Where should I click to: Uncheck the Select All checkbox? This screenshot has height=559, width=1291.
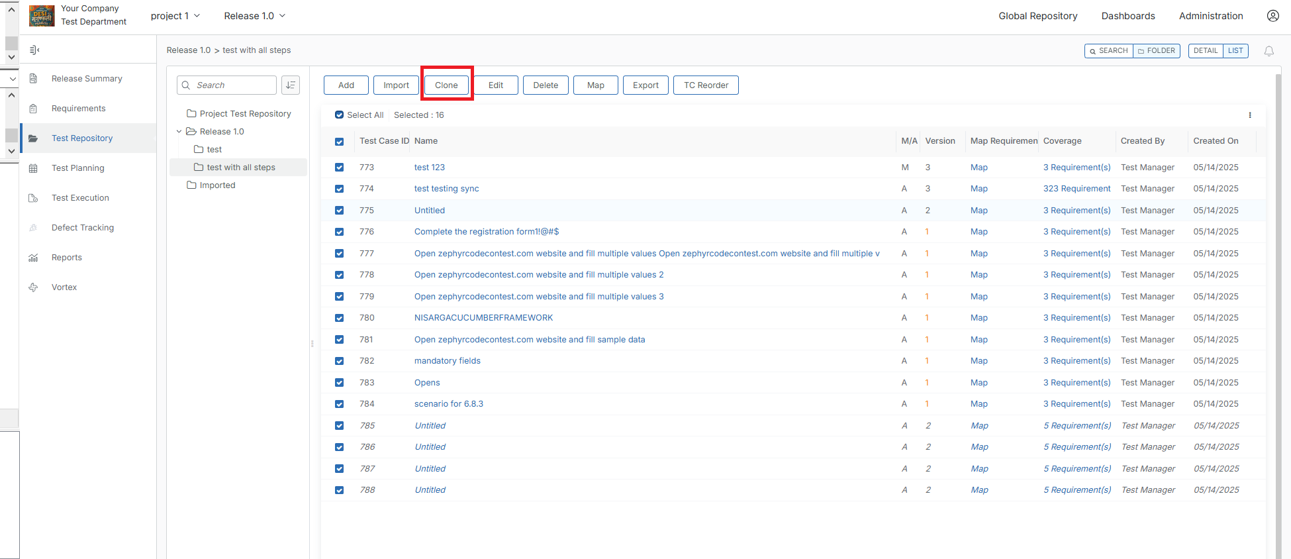click(339, 115)
